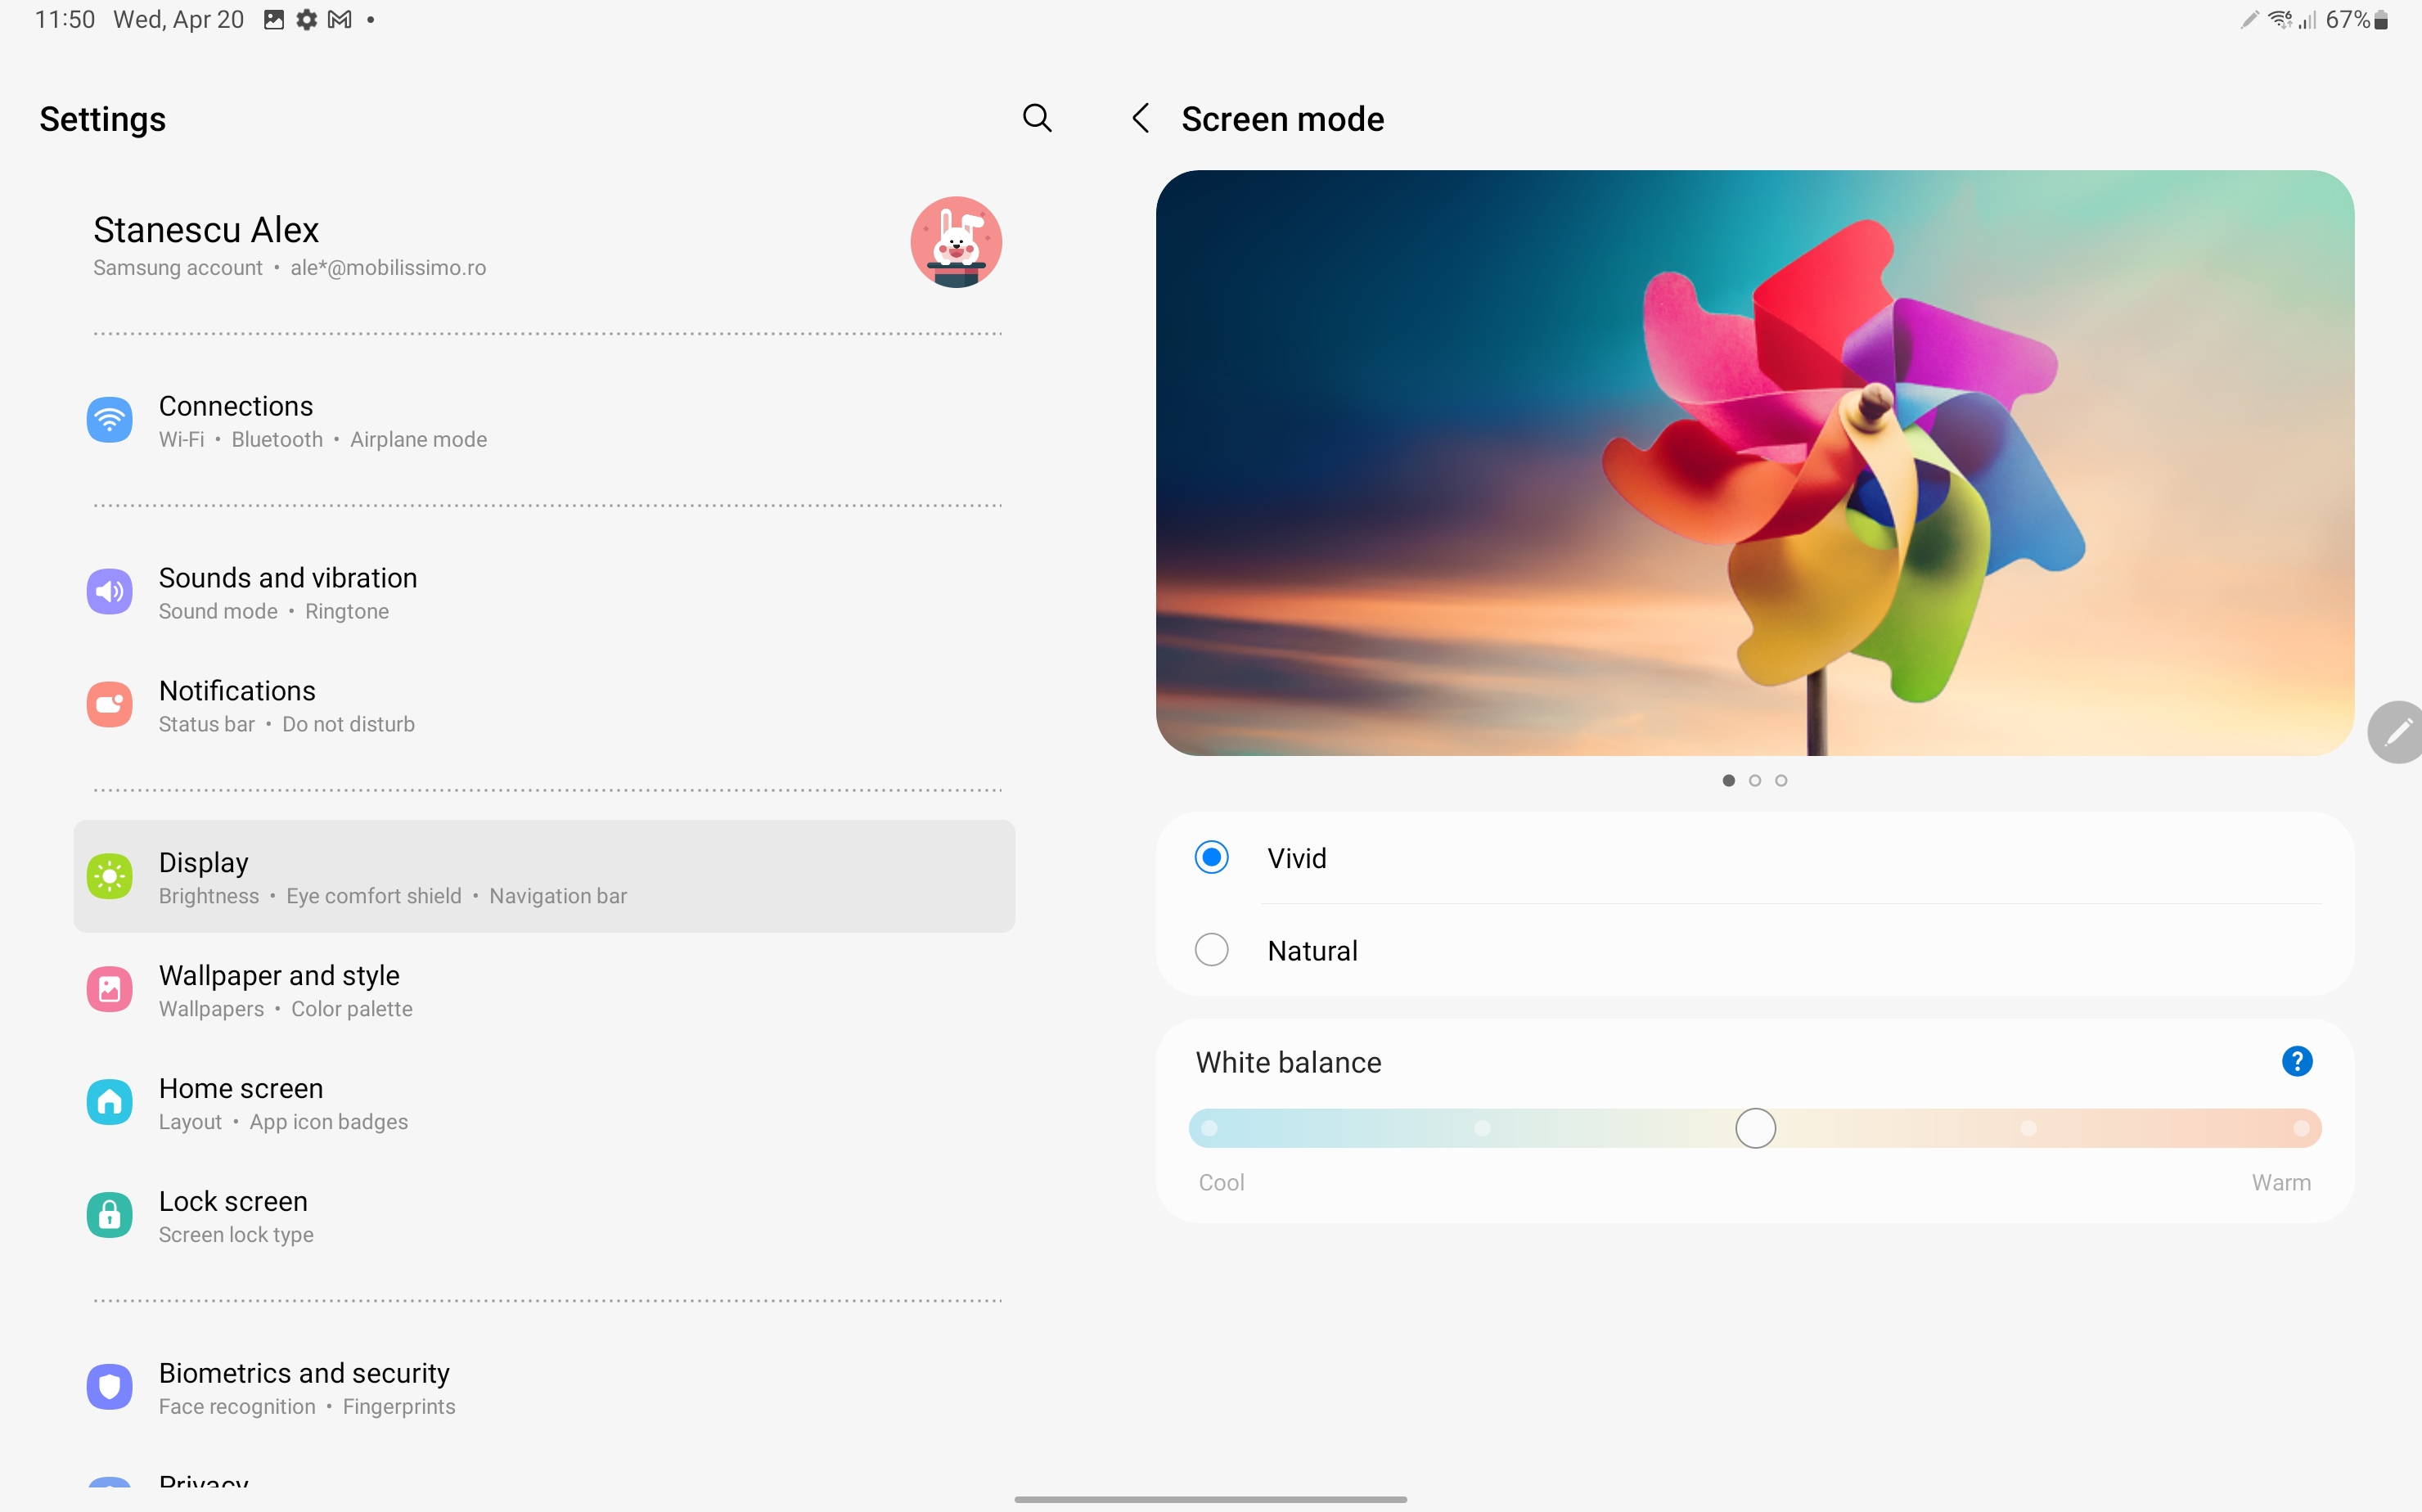Go back from Screen mode
This screenshot has width=2422, height=1512.
tap(1140, 118)
